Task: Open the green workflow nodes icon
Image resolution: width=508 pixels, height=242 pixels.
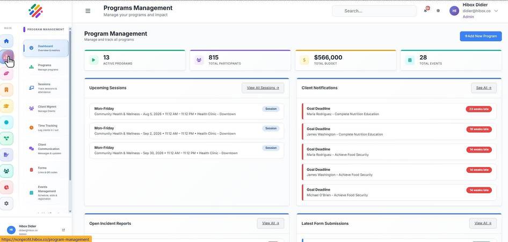Action: click(x=6, y=139)
